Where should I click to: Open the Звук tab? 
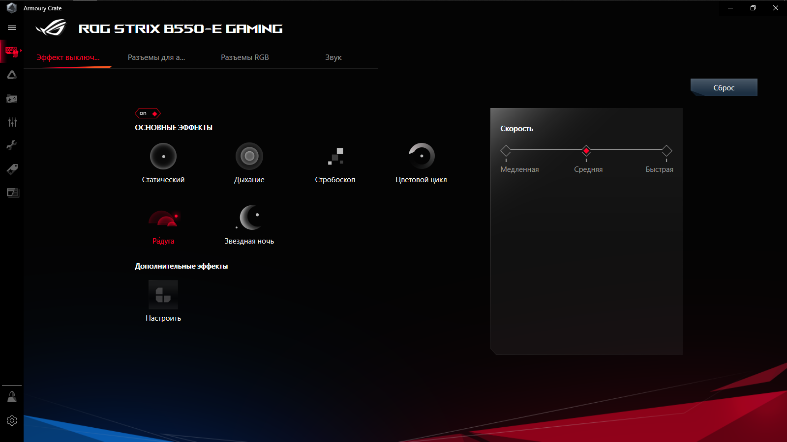point(333,57)
